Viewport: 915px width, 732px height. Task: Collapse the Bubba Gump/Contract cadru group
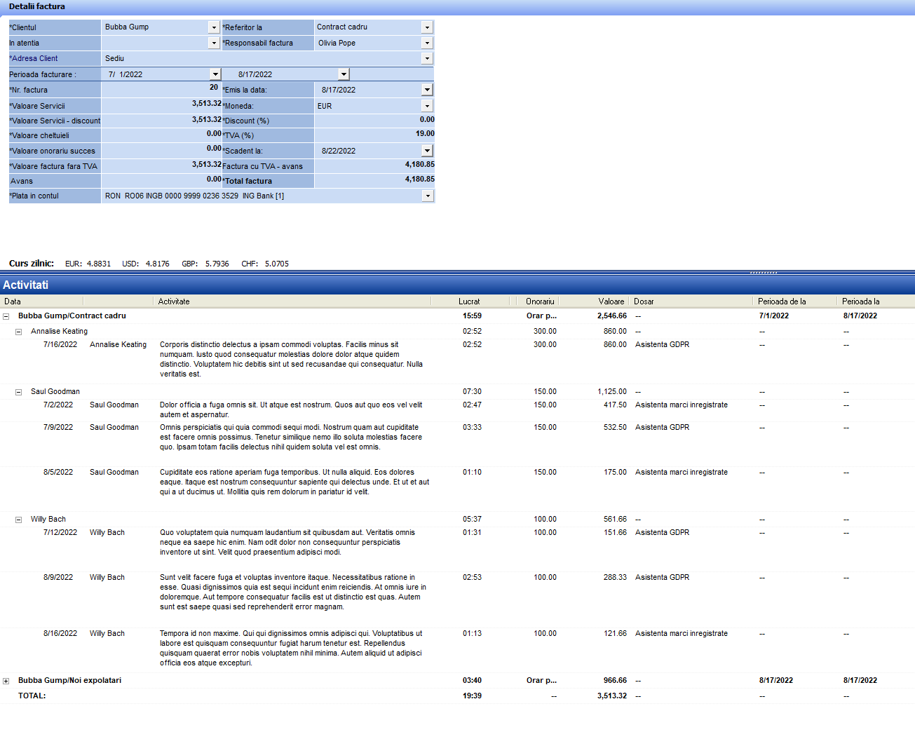pos(6,316)
